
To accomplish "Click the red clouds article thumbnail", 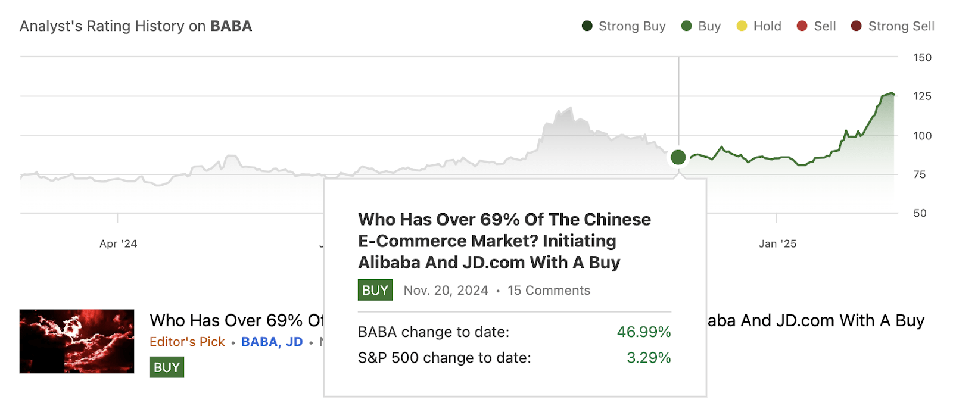I will [76, 341].
